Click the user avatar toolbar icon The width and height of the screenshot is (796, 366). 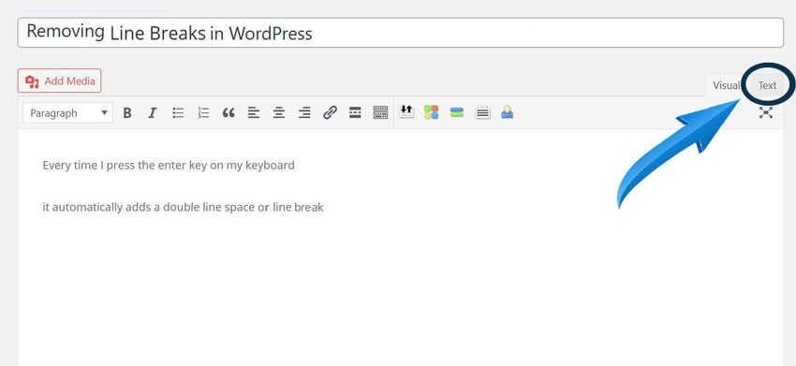[x=507, y=112]
